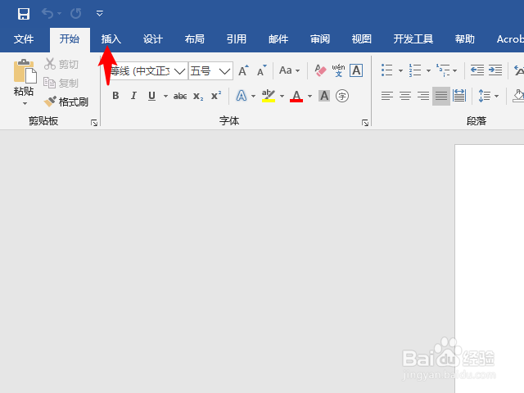
Task: Open the 引用 ribbon tab
Action: coord(237,39)
